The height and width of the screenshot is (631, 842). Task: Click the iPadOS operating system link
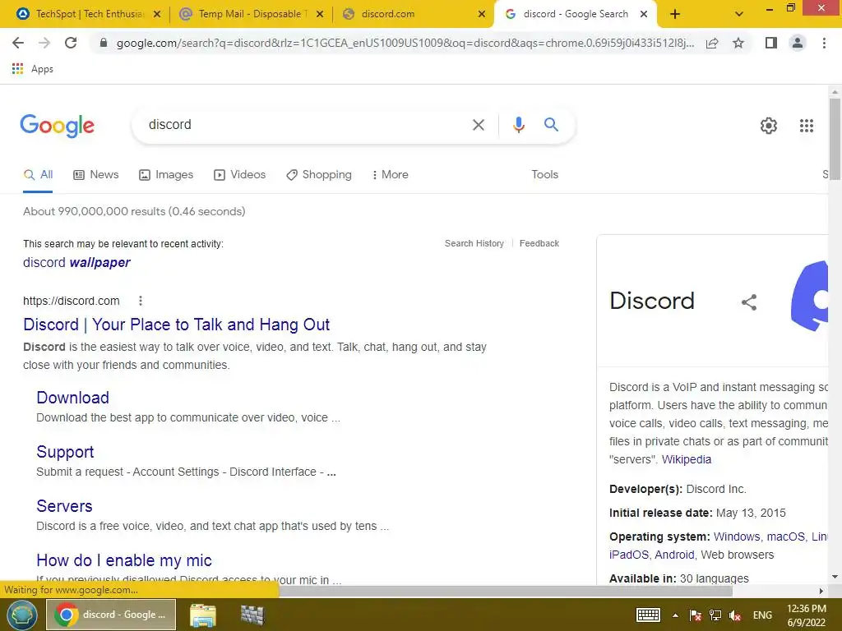pos(628,555)
